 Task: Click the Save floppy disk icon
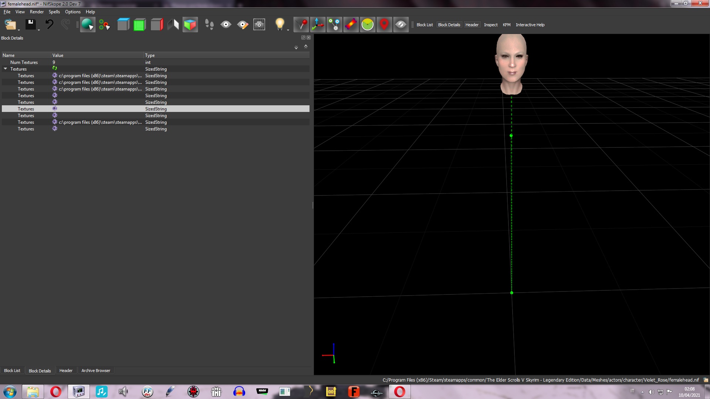tap(30, 25)
